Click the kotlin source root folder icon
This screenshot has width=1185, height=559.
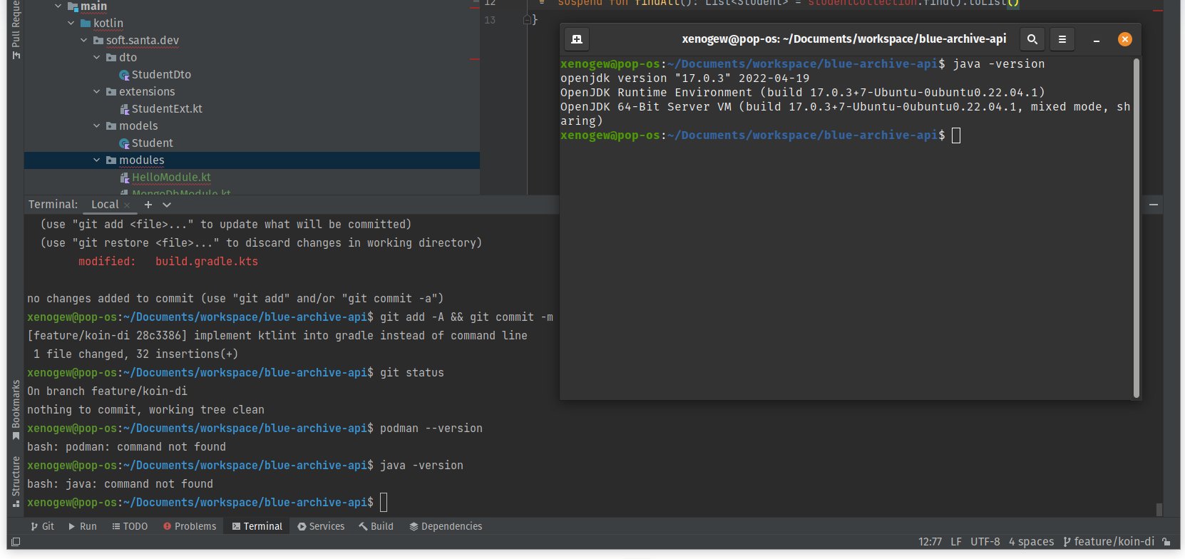86,23
